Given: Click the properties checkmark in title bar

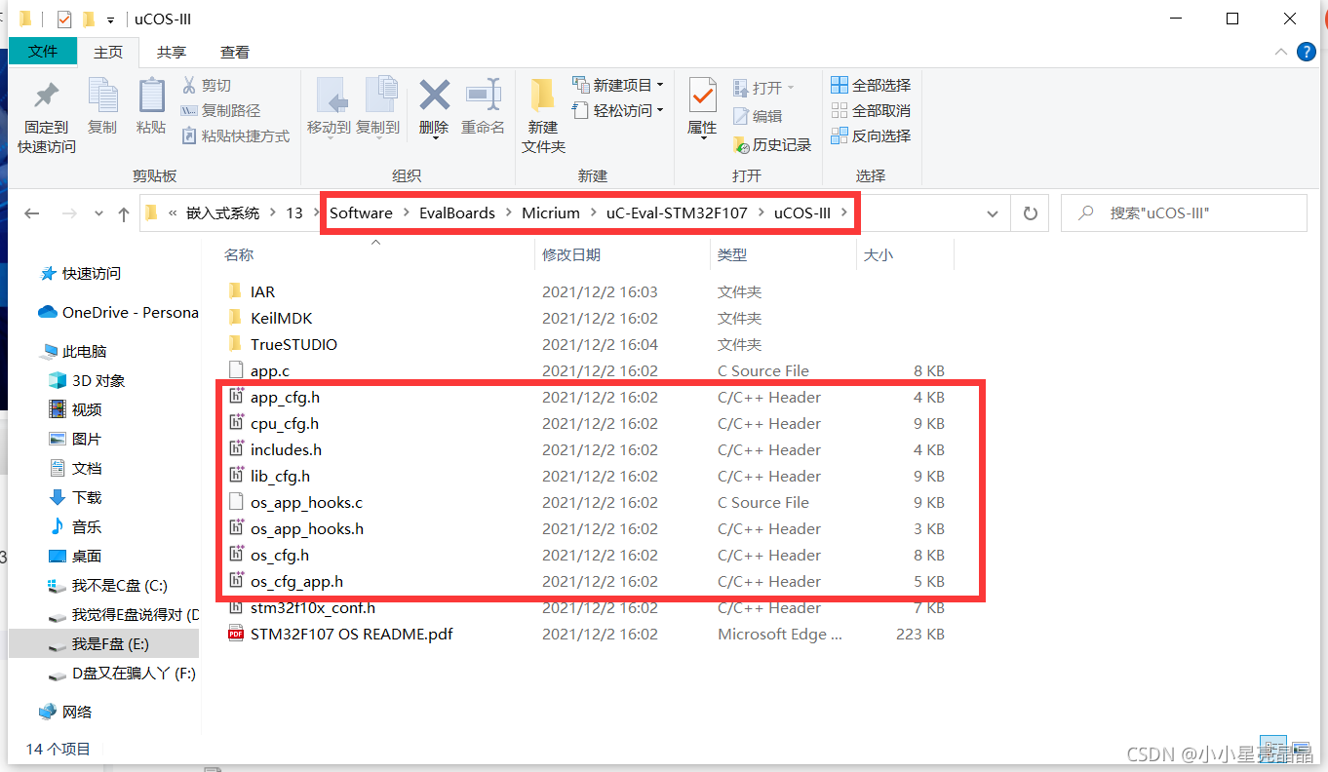Looking at the screenshot, I should (64, 19).
